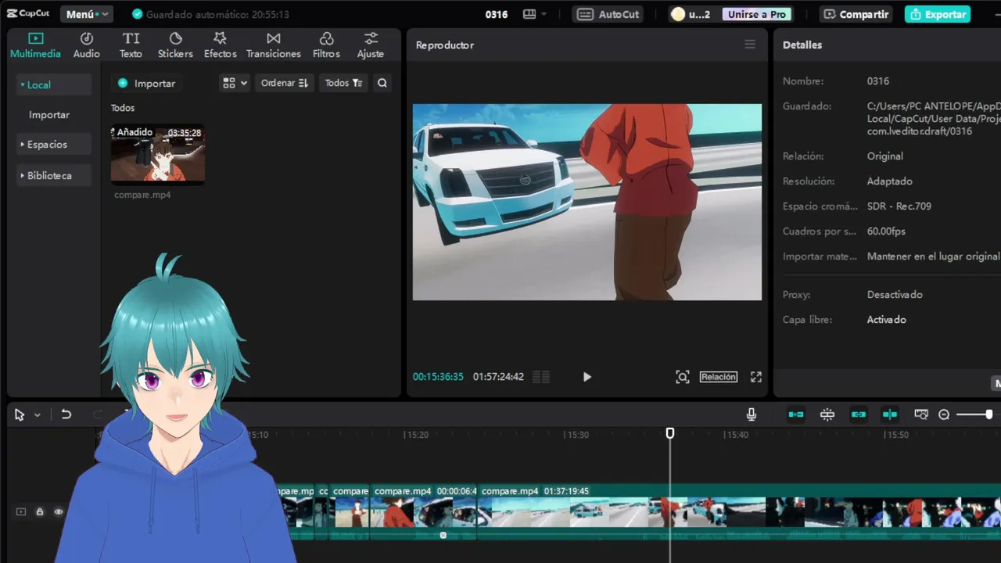Click the SDR - Rec.709 value

click(899, 206)
